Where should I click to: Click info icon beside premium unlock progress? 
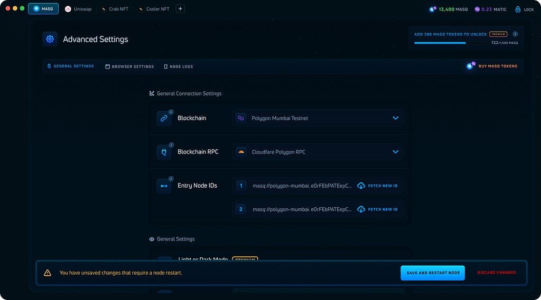[515, 34]
